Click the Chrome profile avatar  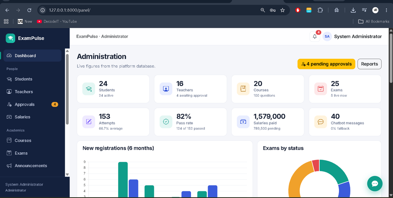[x=375, y=10]
